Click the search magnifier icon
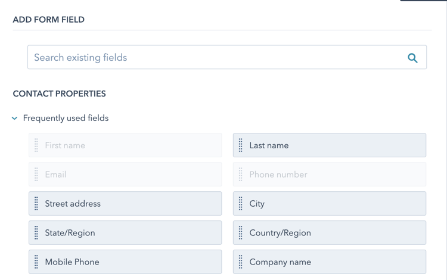 412,58
